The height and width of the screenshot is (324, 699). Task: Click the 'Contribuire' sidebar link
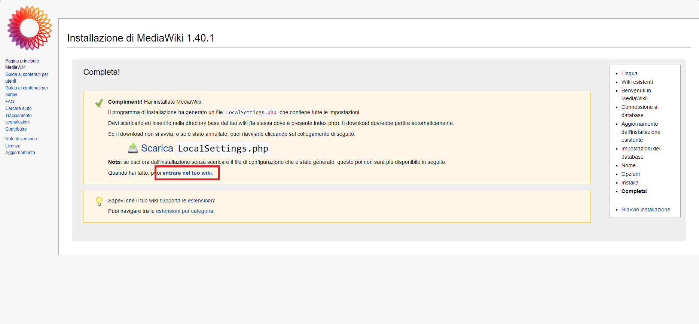16,129
